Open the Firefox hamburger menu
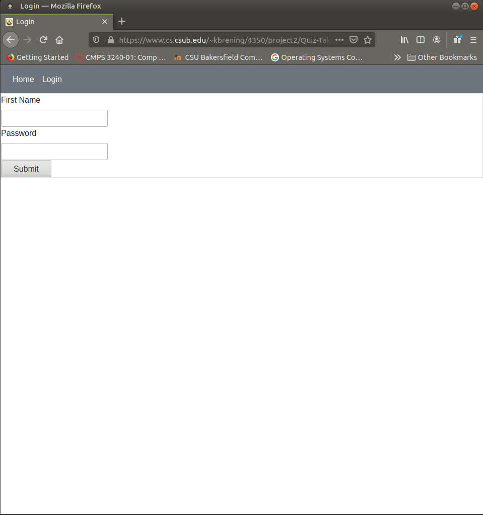483x515 pixels. coord(473,40)
